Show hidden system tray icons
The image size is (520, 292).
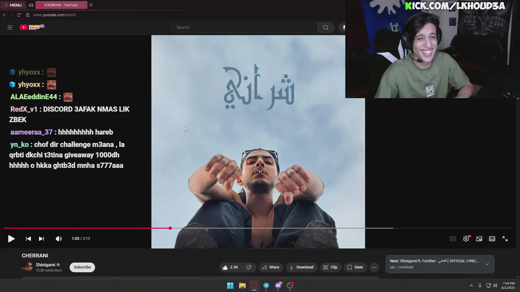tap(471, 286)
